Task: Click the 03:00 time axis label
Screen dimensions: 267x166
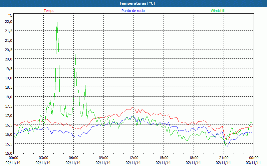Action: [x=43, y=158]
